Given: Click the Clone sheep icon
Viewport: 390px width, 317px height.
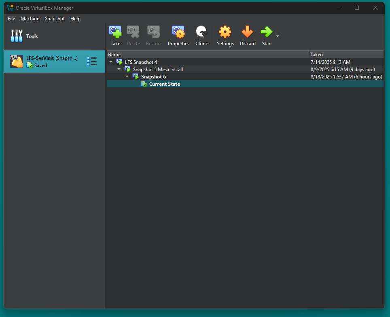Looking at the screenshot, I should click(x=201, y=32).
